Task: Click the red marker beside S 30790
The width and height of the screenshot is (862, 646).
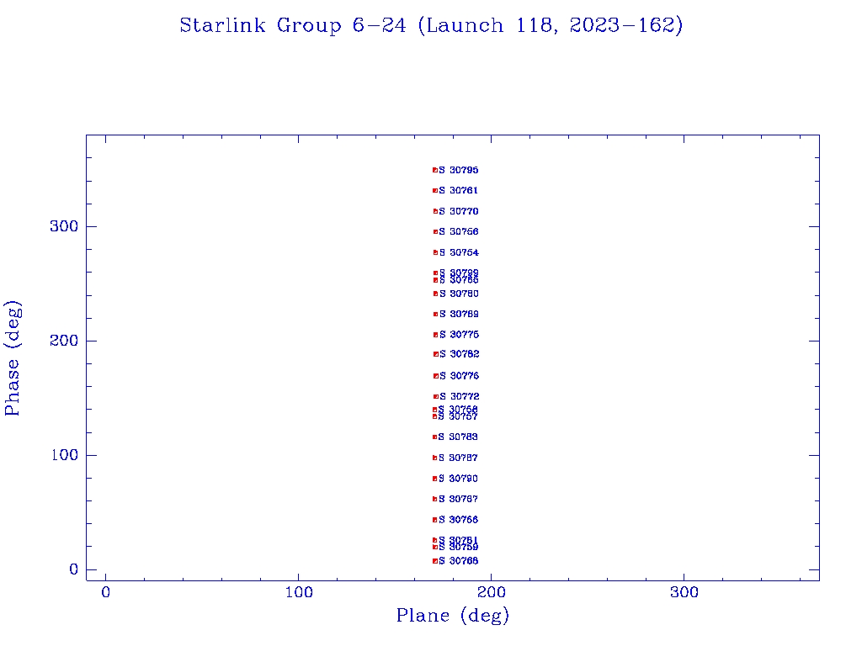Action: click(435, 479)
